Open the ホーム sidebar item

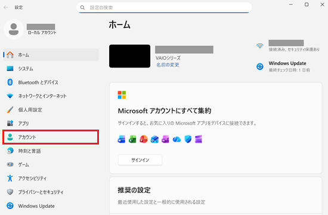pyautogui.click(x=51, y=55)
